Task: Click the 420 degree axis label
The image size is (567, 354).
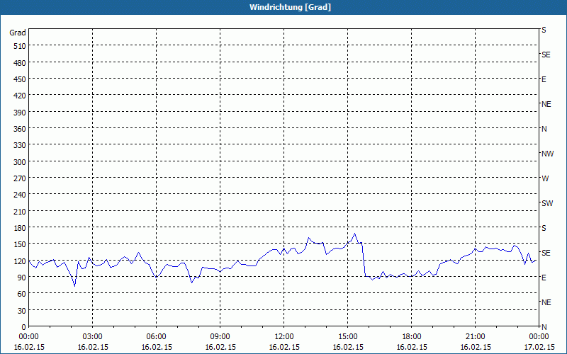Action: coord(20,96)
